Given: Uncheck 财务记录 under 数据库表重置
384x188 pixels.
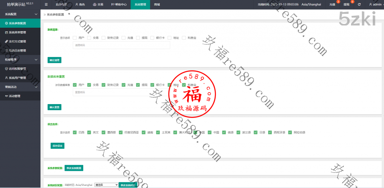Looking at the screenshot, I should 103,85.
